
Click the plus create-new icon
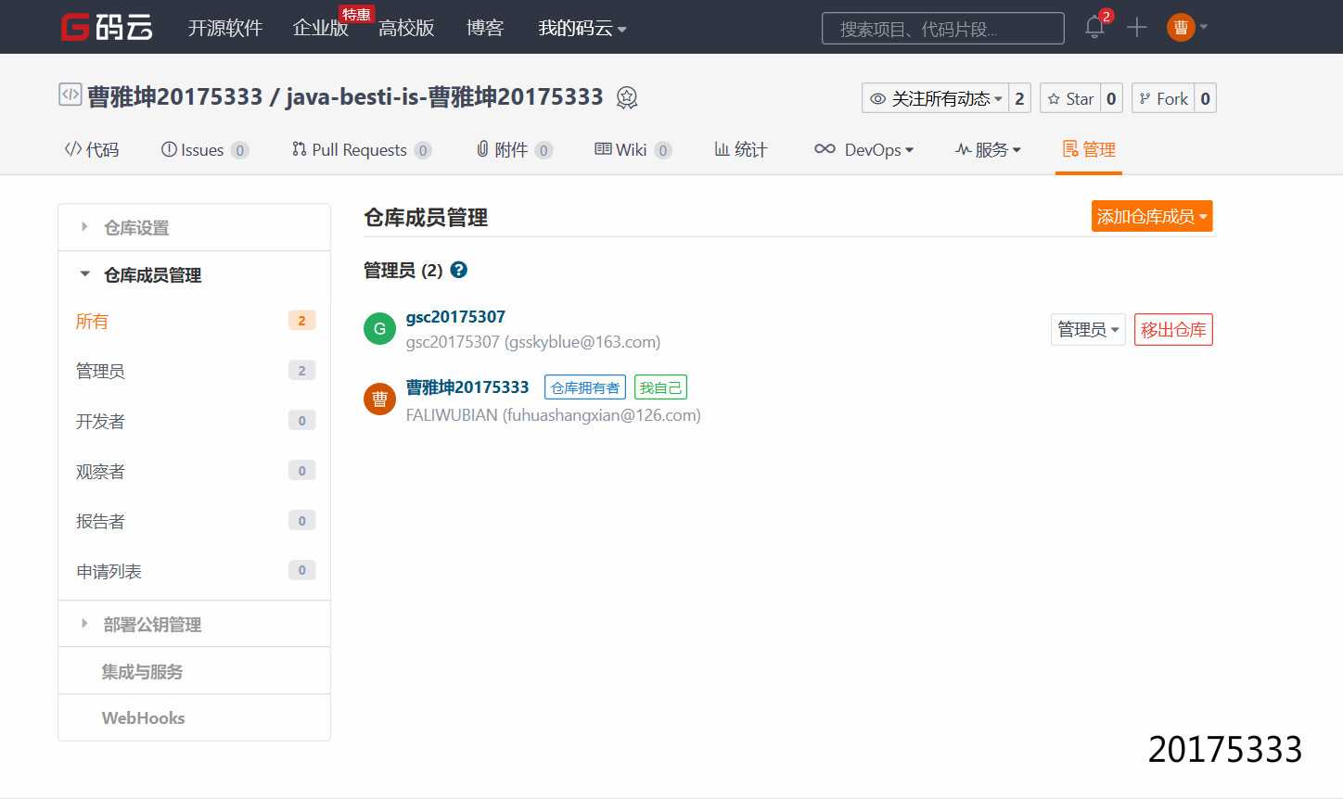(x=1137, y=27)
